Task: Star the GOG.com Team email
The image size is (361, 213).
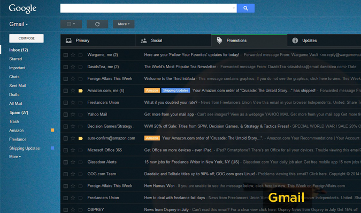Action: [73, 174]
